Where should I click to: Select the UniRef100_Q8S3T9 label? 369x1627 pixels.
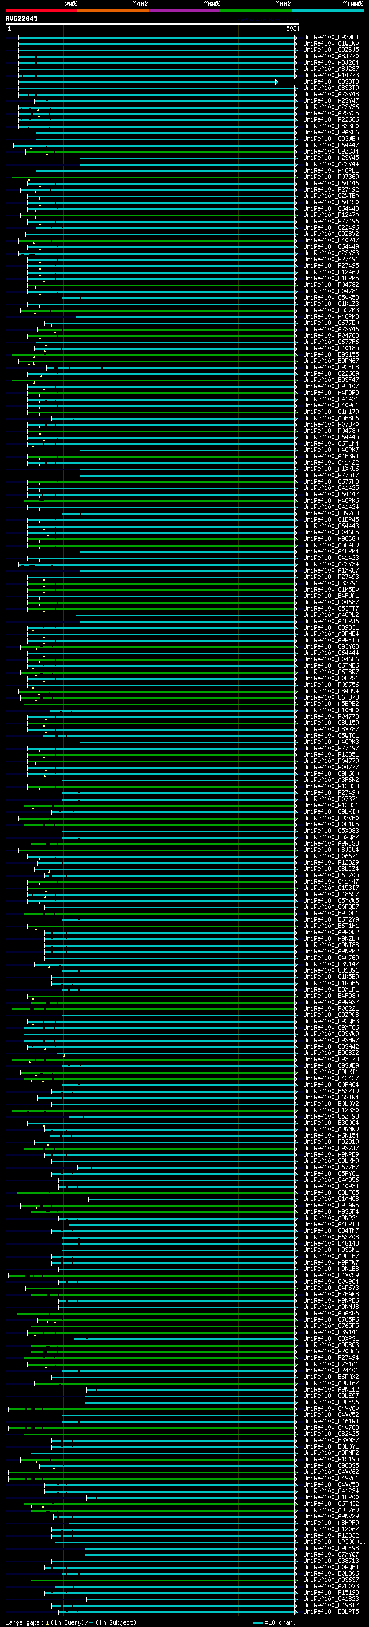(330, 88)
